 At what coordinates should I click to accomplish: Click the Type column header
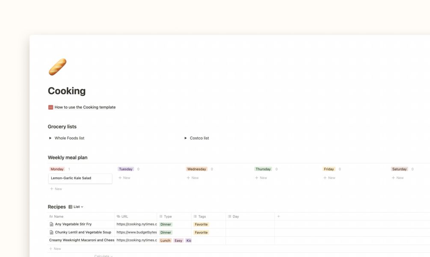pos(174,216)
